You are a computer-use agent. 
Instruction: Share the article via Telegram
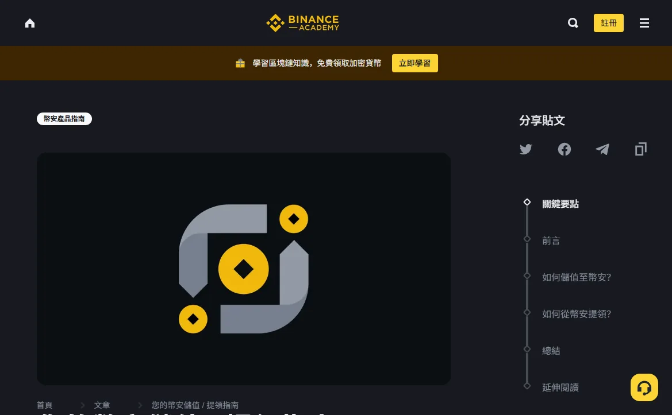(x=602, y=149)
